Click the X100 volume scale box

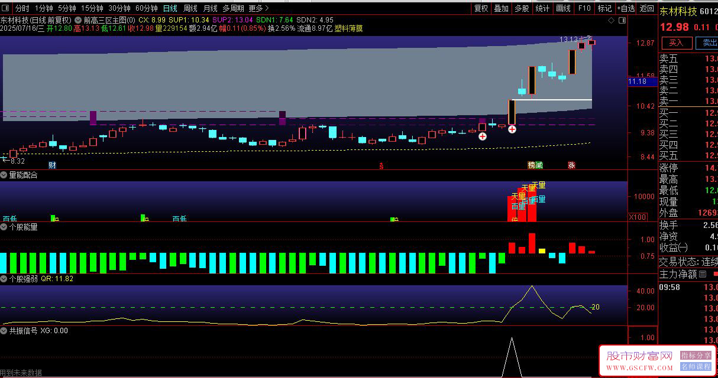click(x=638, y=217)
